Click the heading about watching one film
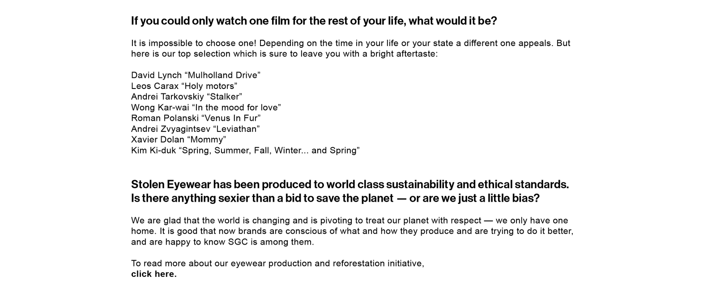The height and width of the screenshot is (292, 716). [x=314, y=21]
